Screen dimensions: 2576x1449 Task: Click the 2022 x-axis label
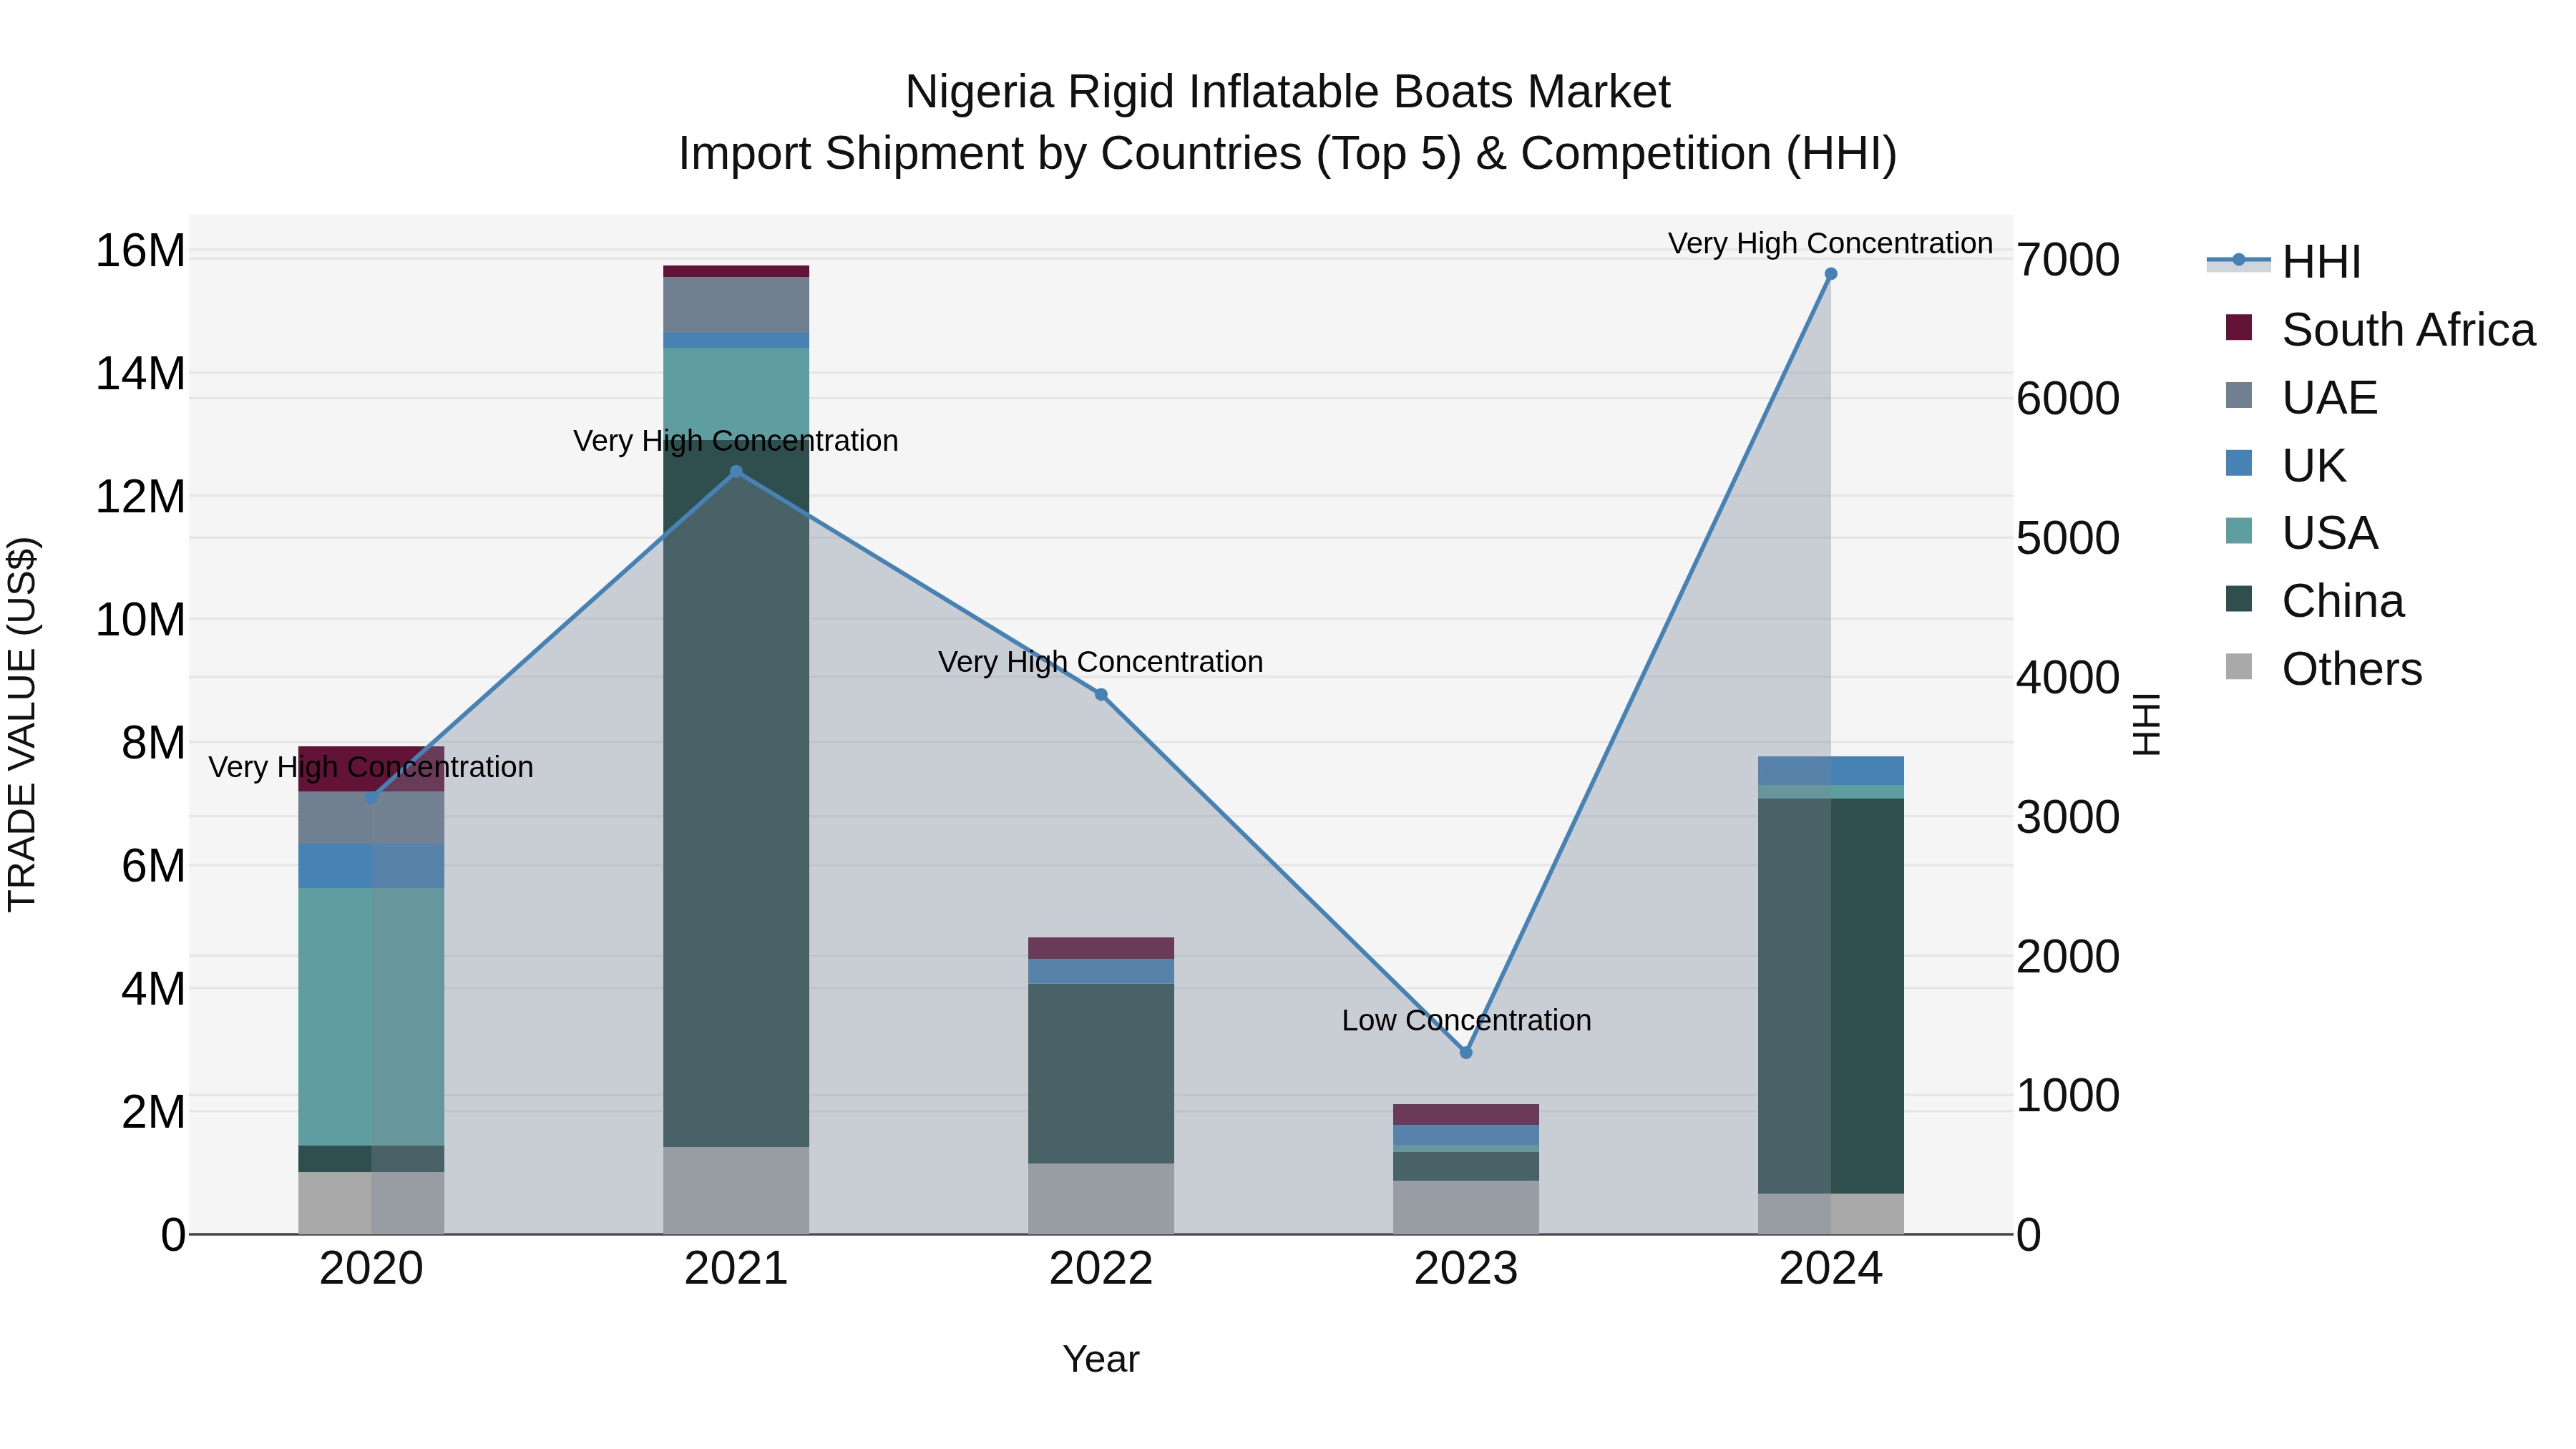1101,1269
